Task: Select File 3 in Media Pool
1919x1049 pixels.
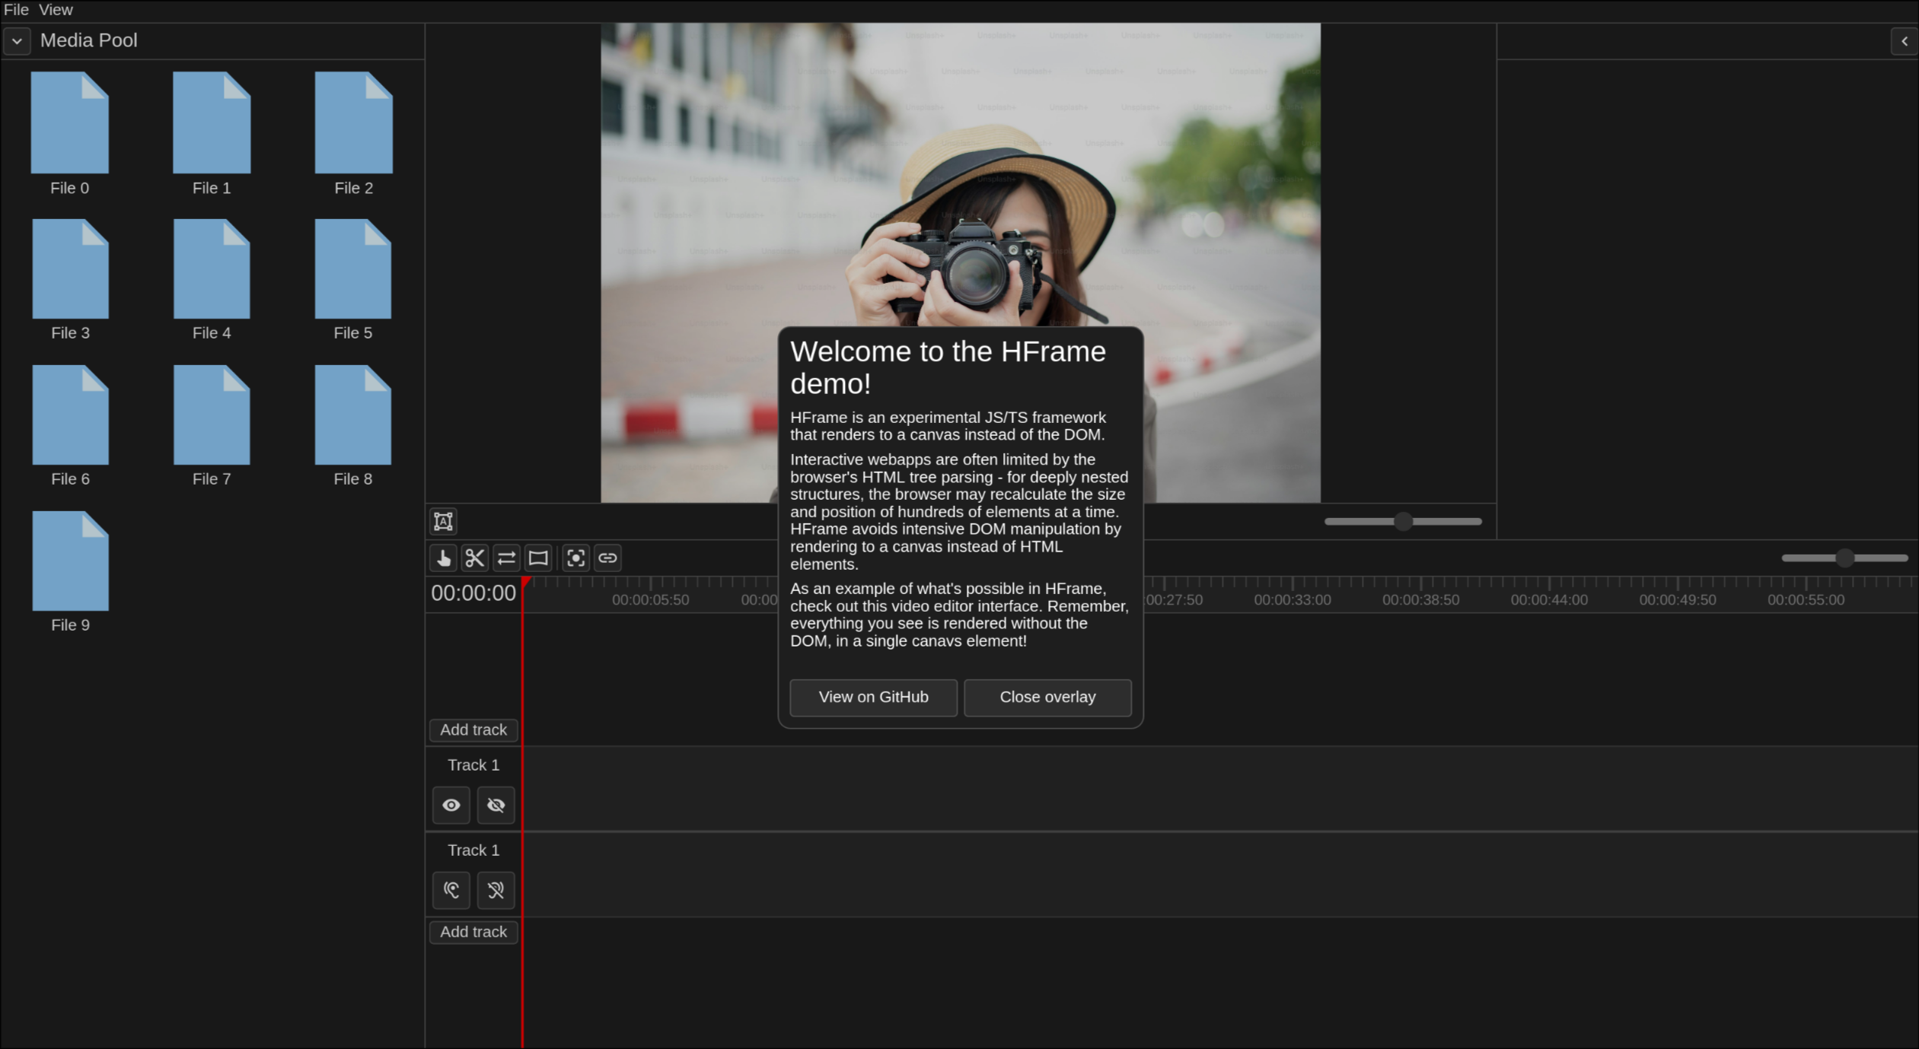Action: (x=70, y=269)
